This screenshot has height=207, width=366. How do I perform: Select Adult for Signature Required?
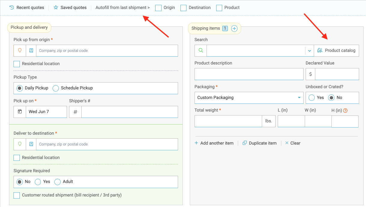(x=57, y=182)
